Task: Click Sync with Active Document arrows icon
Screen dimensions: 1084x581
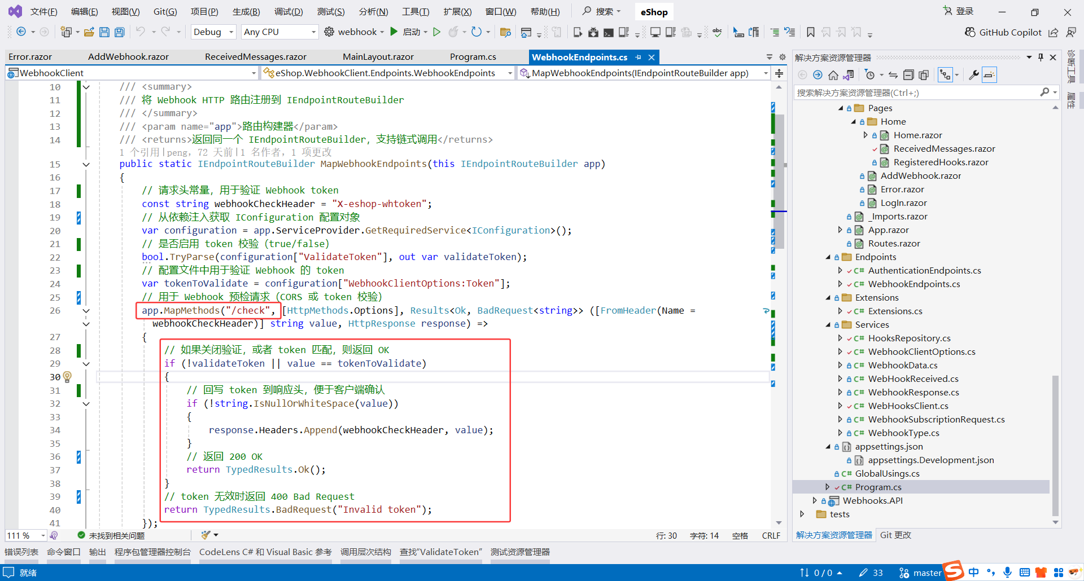Action: [x=893, y=75]
